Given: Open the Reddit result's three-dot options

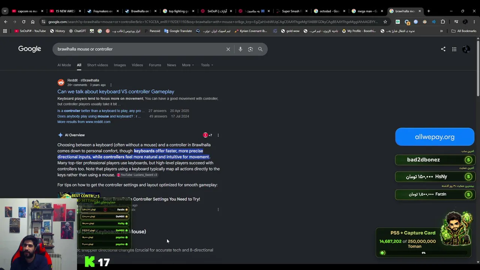Looking at the screenshot, I should tap(111, 85).
